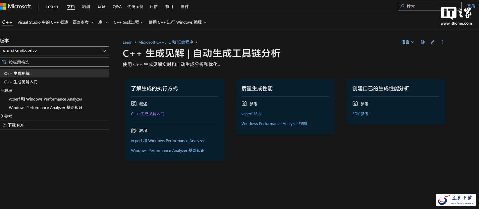The image size is (479, 209).
Task: Click the 了解生成的执行方式 card heading
Action: tap(154, 88)
